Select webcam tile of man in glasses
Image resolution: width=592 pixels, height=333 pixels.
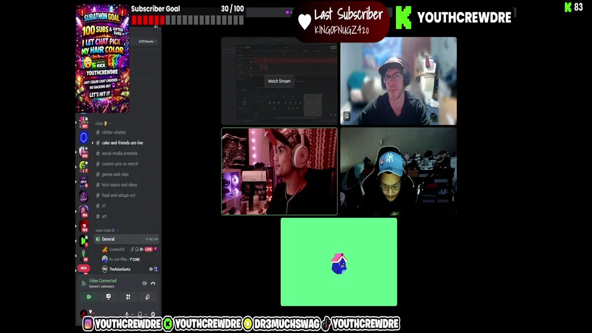(x=398, y=81)
